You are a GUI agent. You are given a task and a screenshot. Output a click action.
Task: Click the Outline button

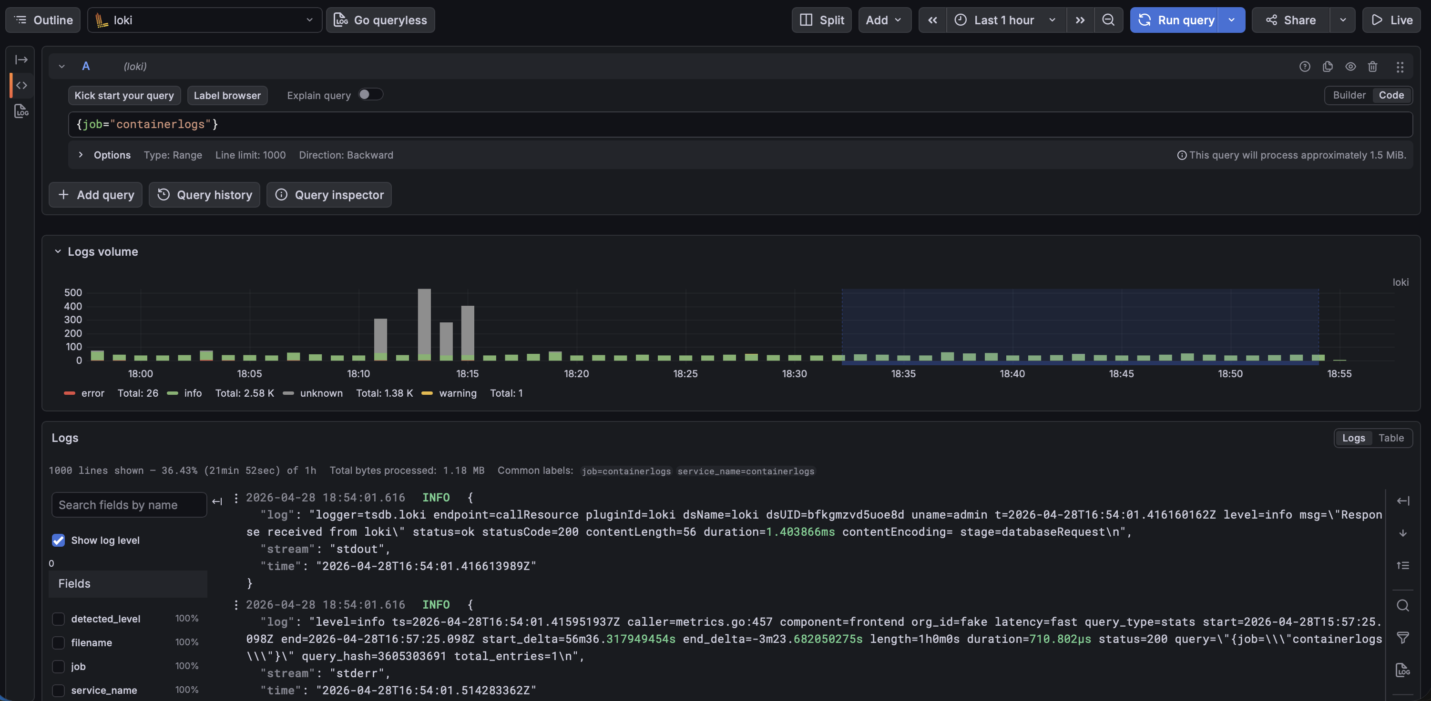43,20
